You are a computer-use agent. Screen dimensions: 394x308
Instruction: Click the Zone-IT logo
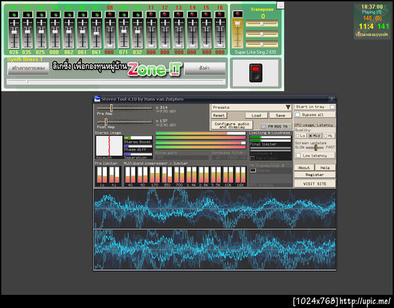tap(155, 69)
